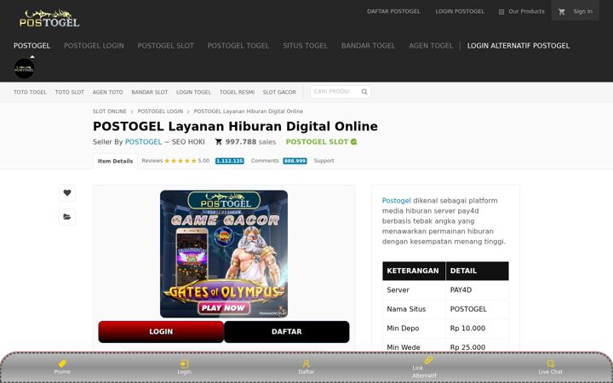This screenshot has width=613, height=383.
Task: Click AGEN TOTO in sub navigation
Action: coord(107,92)
